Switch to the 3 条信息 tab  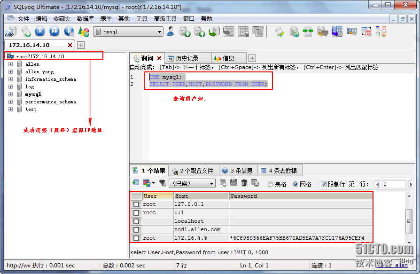click(238, 171)
